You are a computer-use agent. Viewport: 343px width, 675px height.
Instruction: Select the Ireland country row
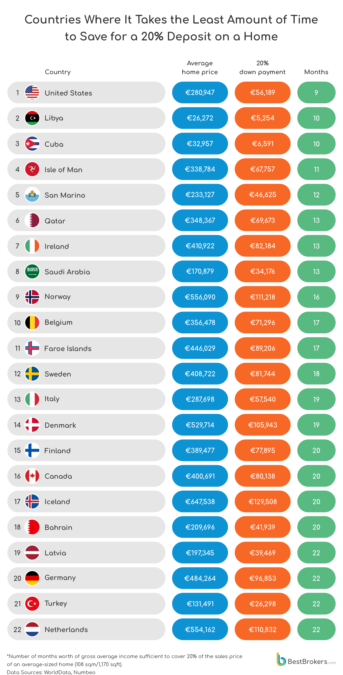click(86, 246)
